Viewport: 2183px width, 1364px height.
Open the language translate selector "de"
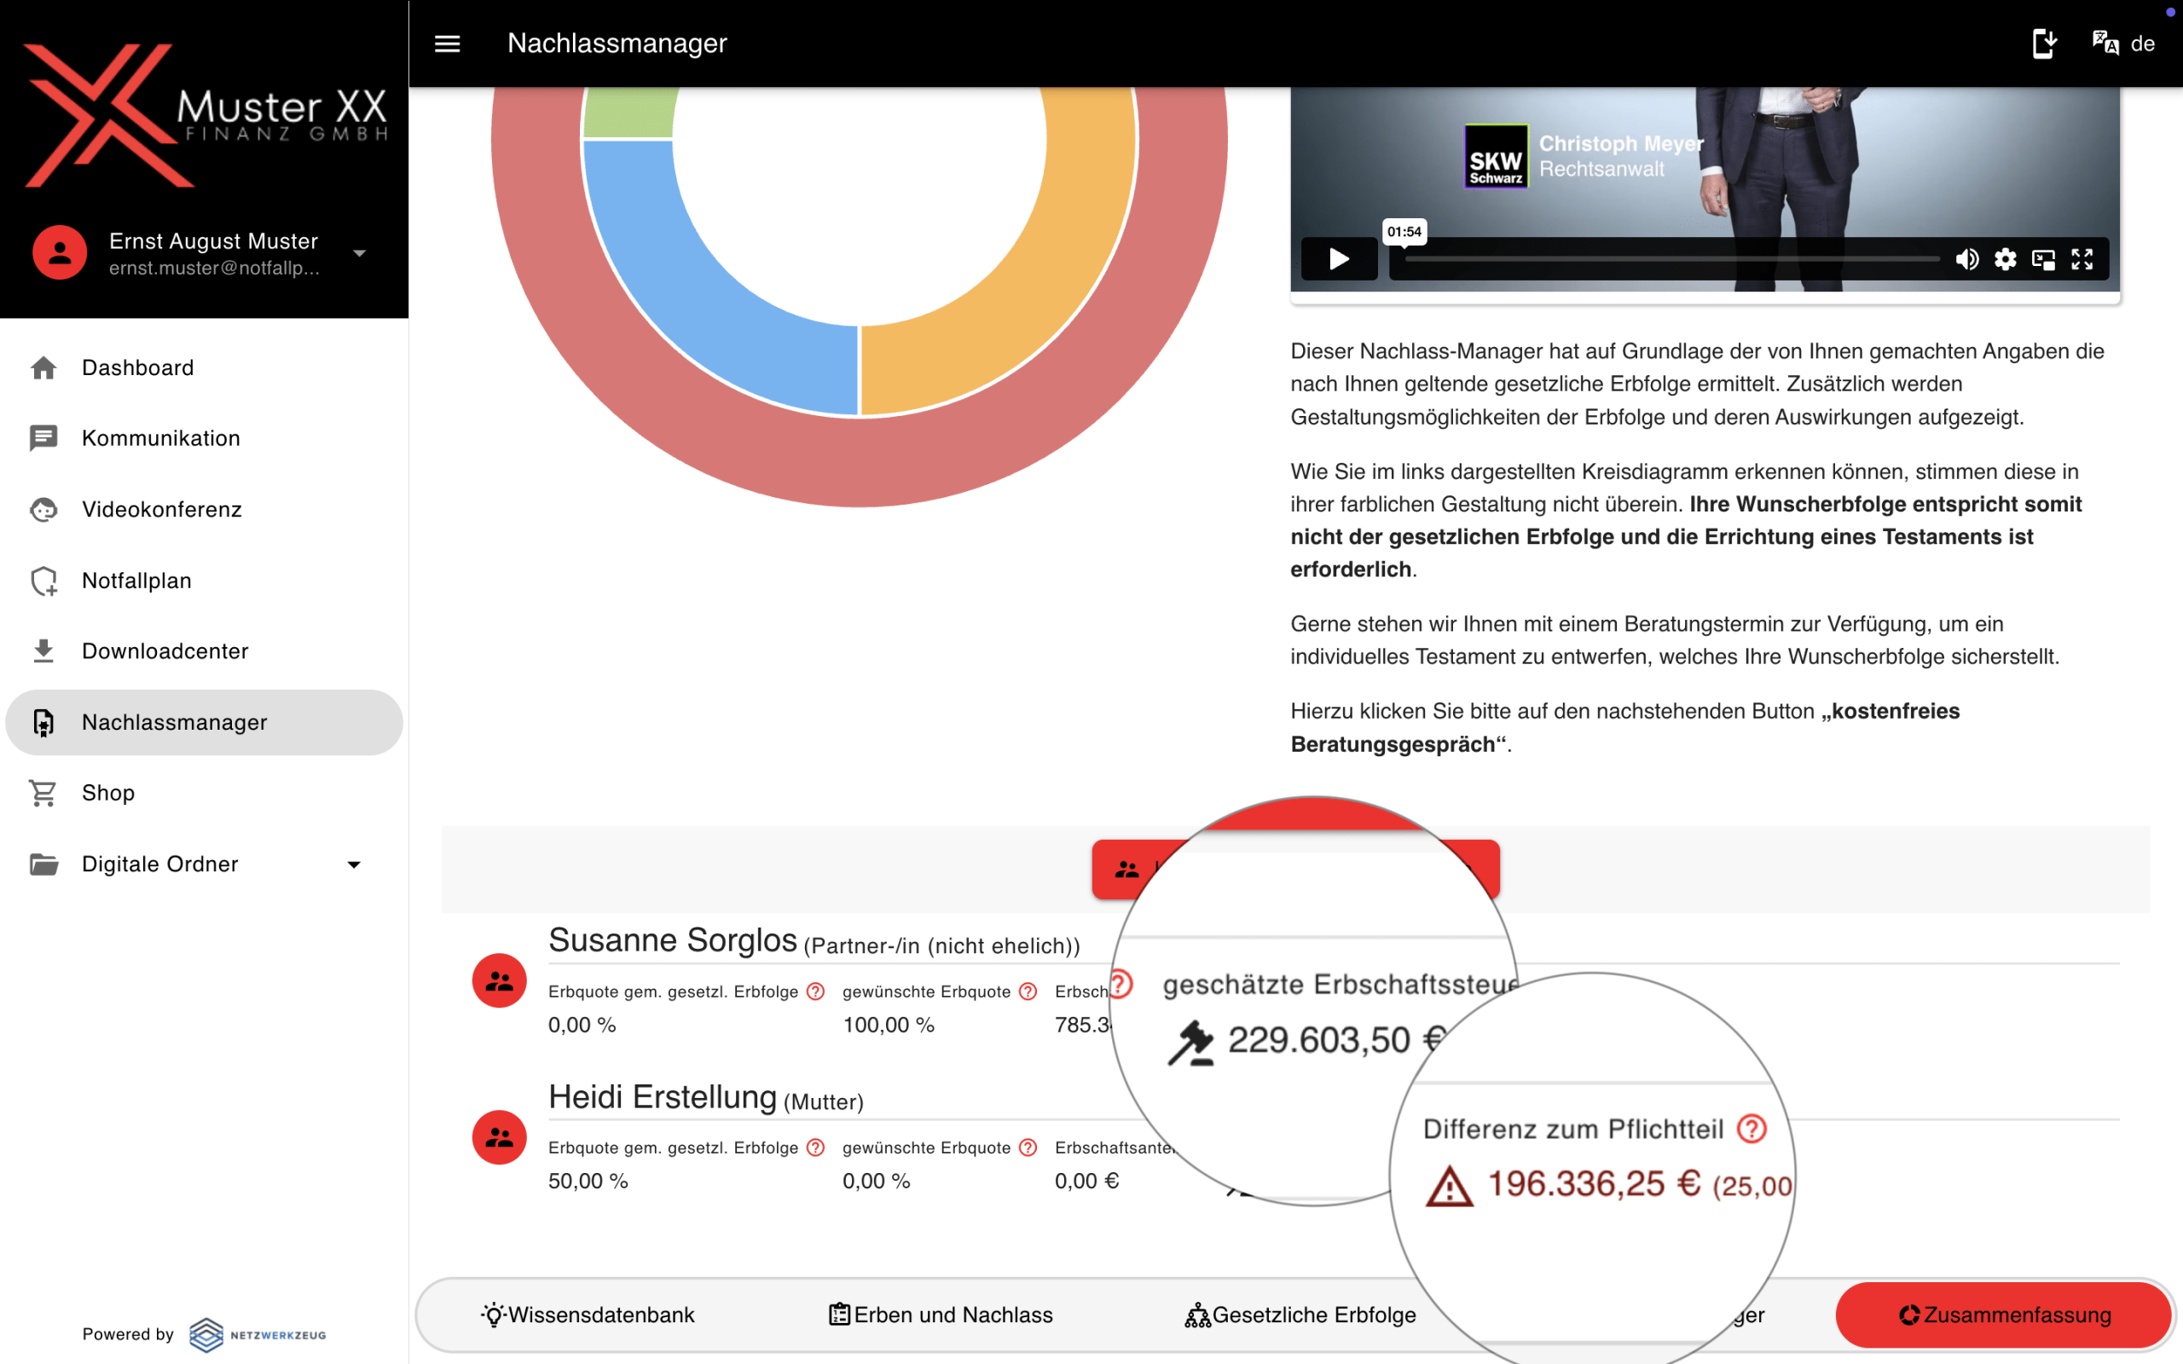[x=2123, y=43]
